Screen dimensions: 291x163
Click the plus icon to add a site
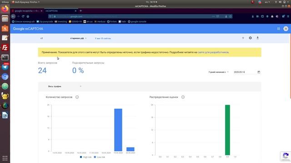[x=243, y=38]
